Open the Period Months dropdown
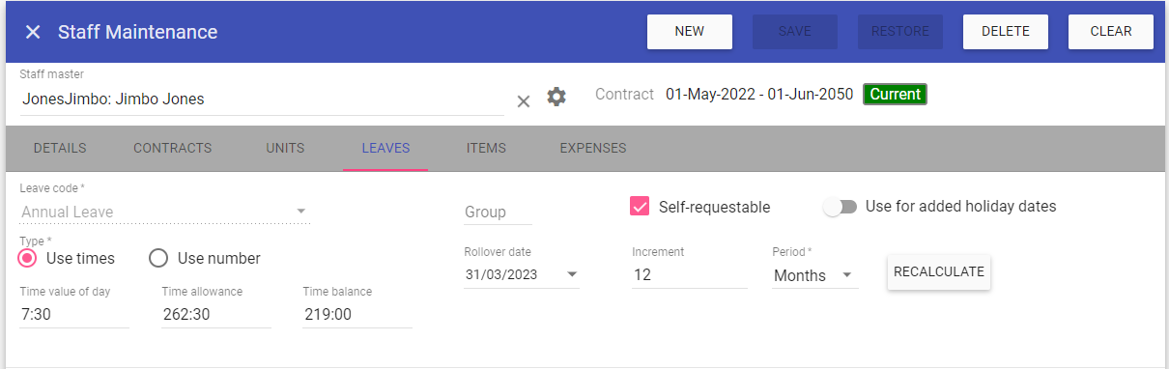 click(847, 275)
